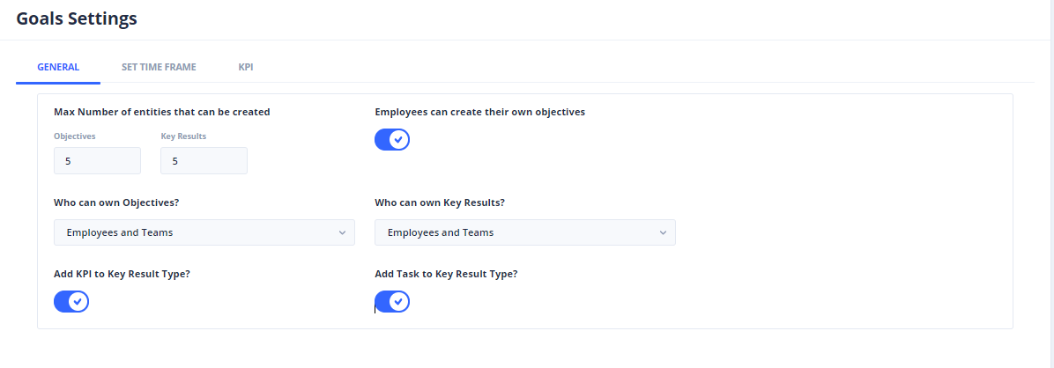This screenshot has width=1054, height=368.
Task: Click the Max Number of entities label
Action: pos(161,112)
